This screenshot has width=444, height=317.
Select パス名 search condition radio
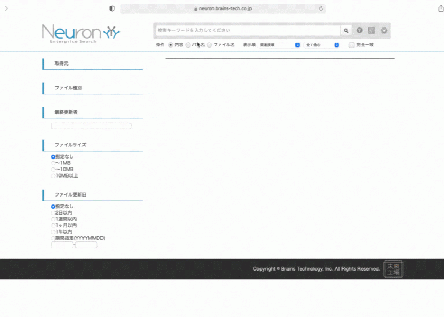click(188, 45)
